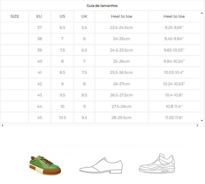Click the "Guia de tamanhos" title
The width and height of the screenshot is (205, 184).
click(102, 6)
